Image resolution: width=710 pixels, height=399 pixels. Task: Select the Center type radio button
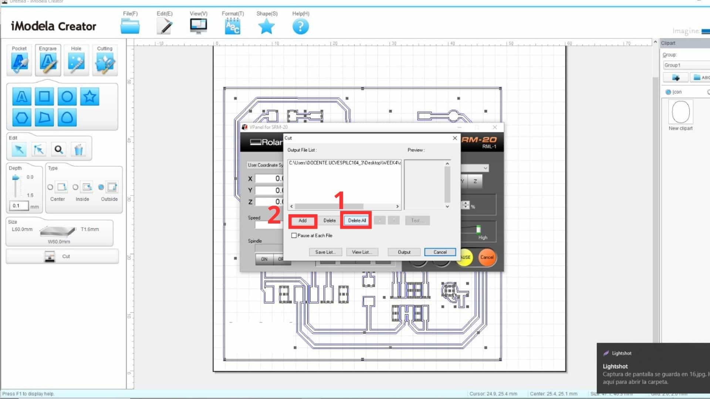point(50,187)
